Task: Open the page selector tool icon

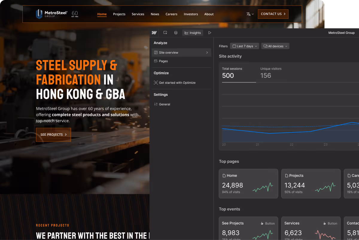Action: coord(165,33)
